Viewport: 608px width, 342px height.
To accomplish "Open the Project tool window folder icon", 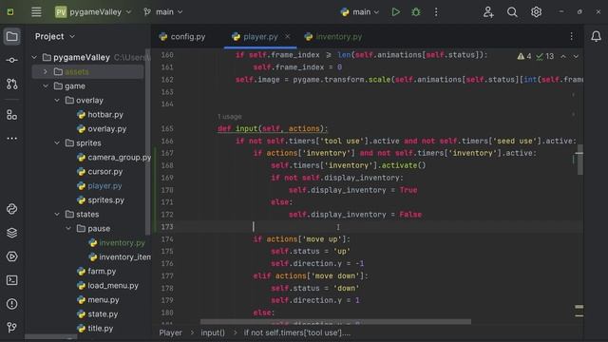I will [x=11, y=37].
